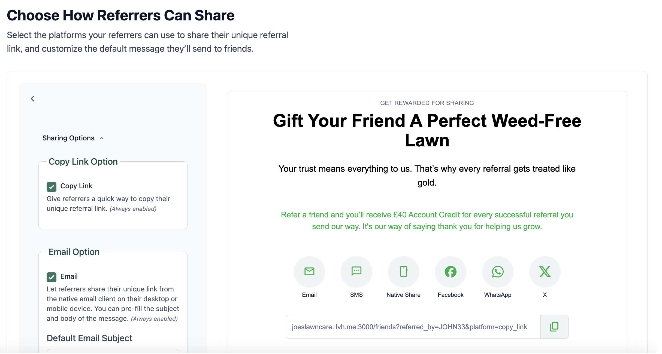Select the Sharing Options header
The height and width of the screenshot is (354, 662).
coord(69,138)
